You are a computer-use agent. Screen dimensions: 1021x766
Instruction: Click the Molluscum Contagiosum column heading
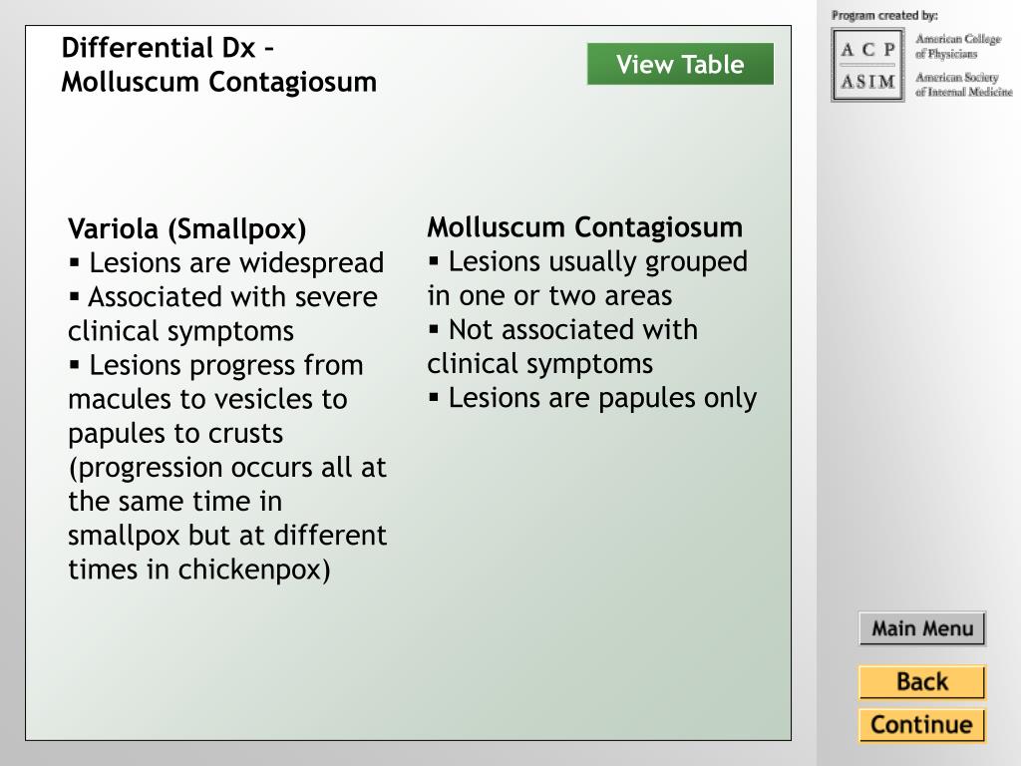(x=584, y=227)
